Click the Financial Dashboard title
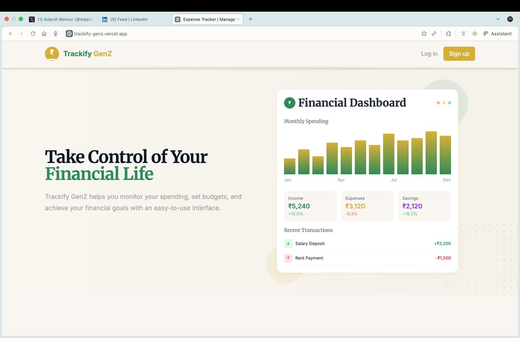The width and height of the screenshot is (520, 338). point(352,103)
